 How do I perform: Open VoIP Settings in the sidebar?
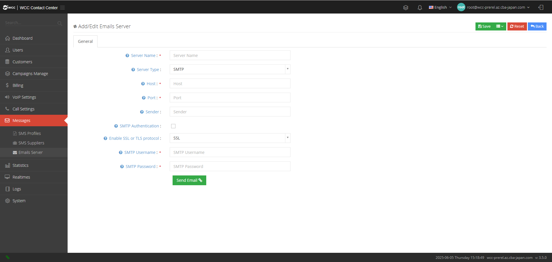34,97
